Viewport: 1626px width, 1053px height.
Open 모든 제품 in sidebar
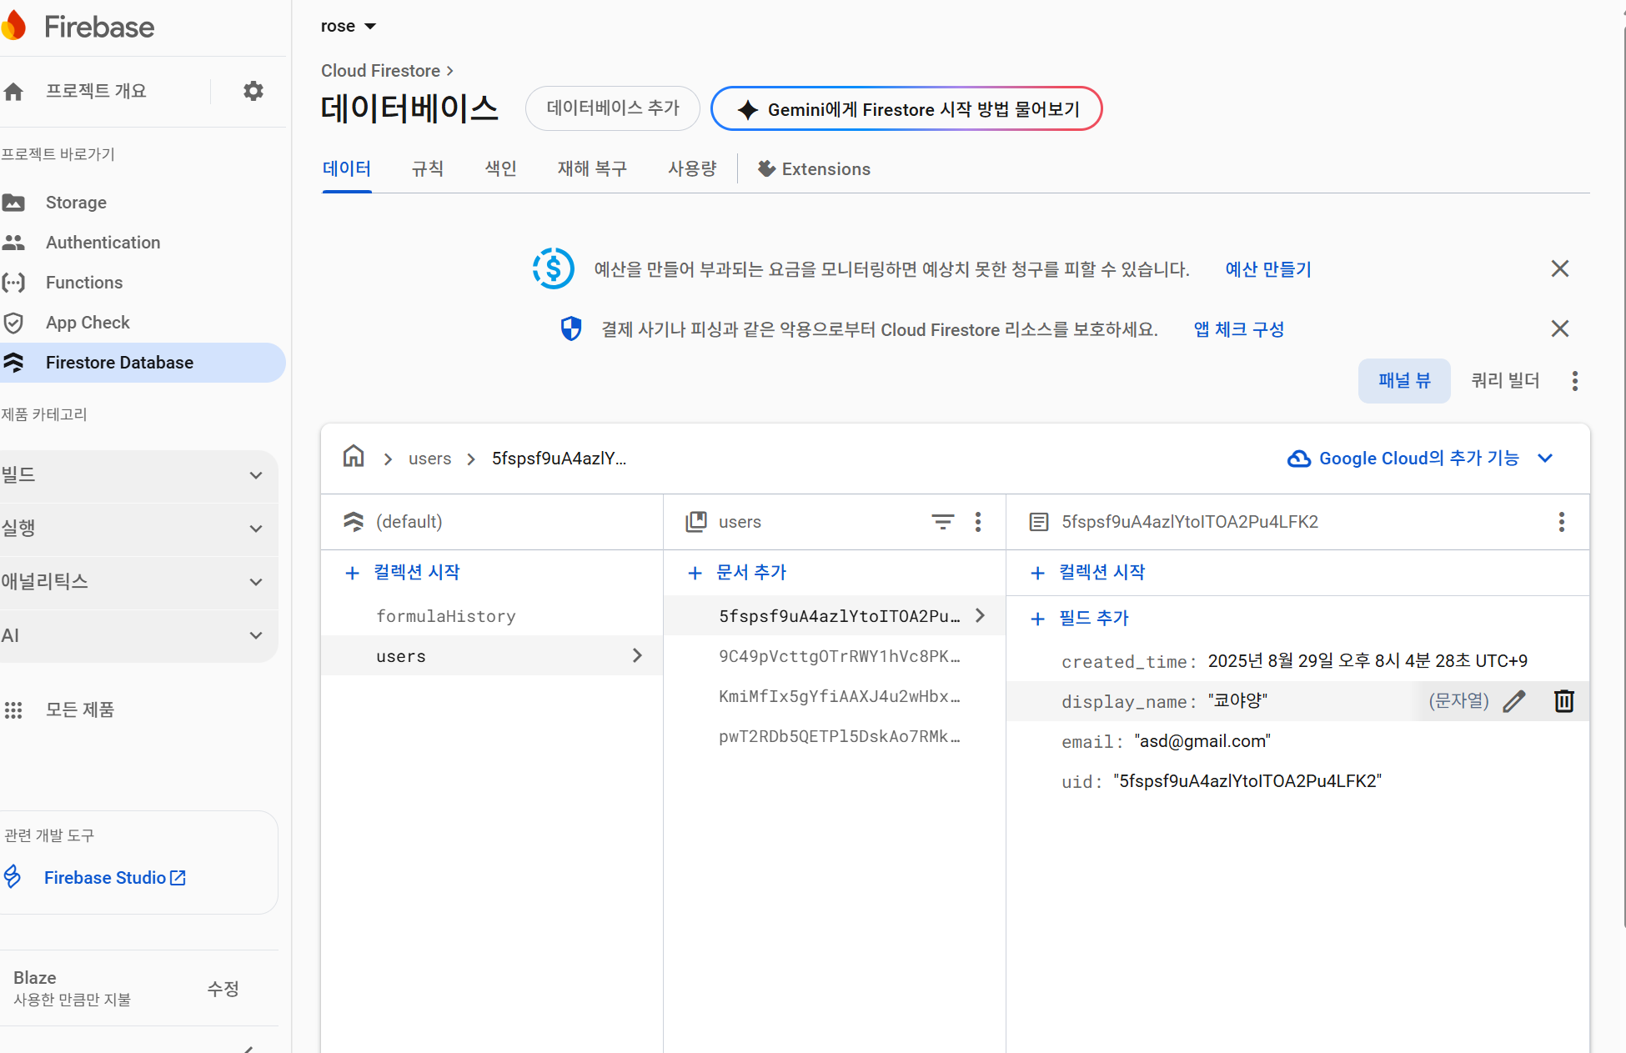(x=80, y=710)
